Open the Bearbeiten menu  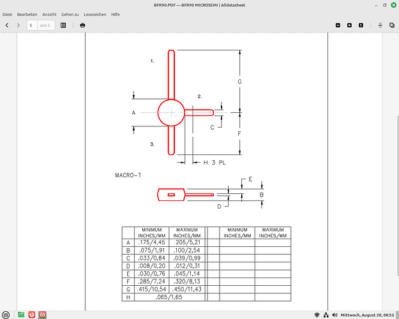click(27, 14)
